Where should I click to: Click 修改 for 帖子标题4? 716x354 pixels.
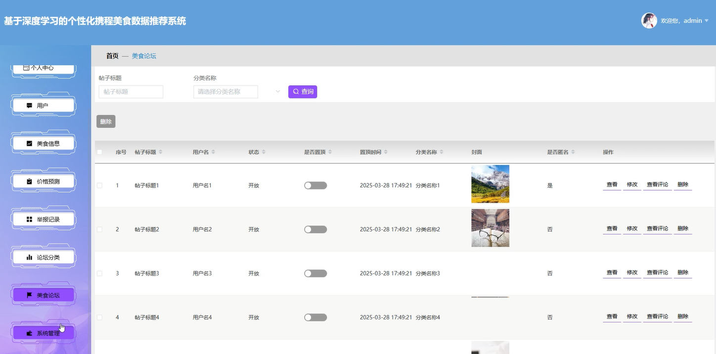pyautogui.click(x=632, y=316)
